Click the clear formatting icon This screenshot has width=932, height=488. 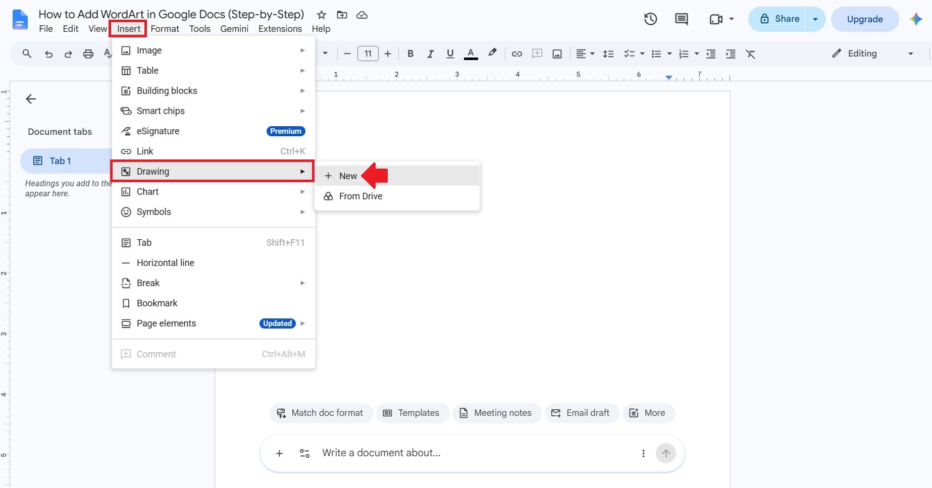751,54
